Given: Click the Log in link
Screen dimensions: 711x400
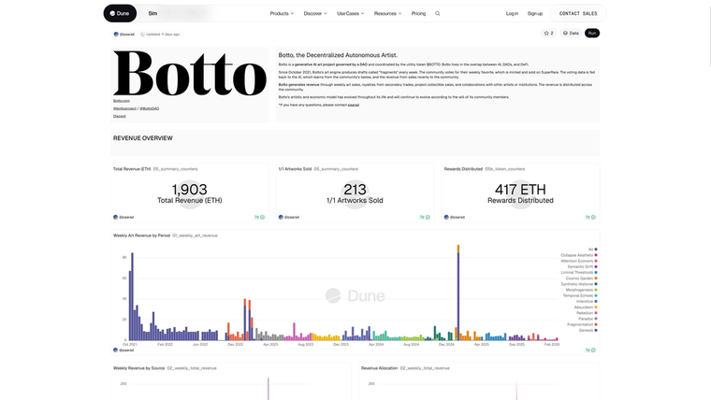Looking at the screenshot, I should (x=512, y=14).
